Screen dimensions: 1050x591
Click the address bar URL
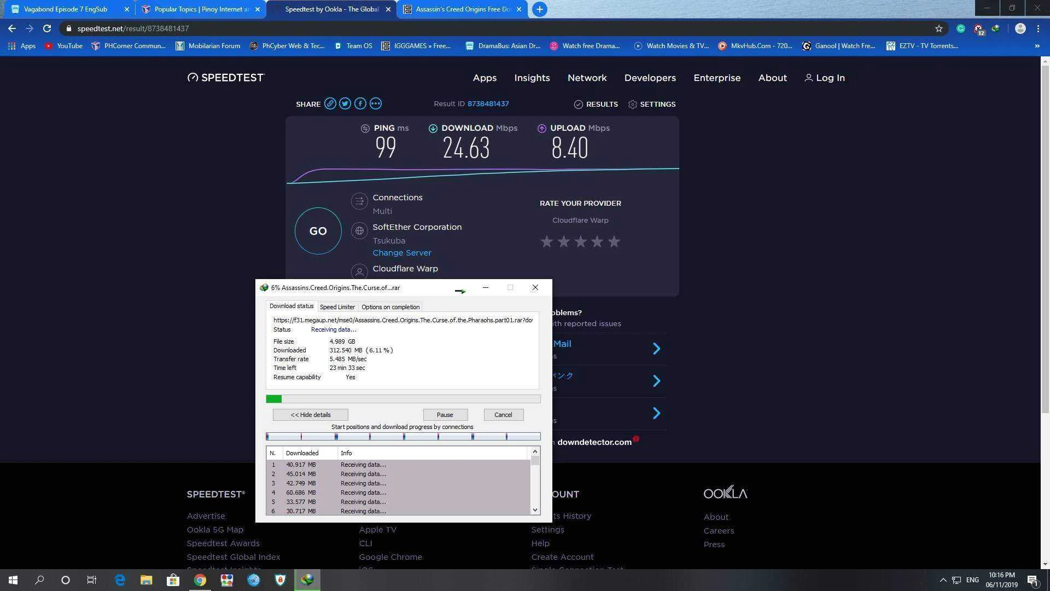pos(133,28)
